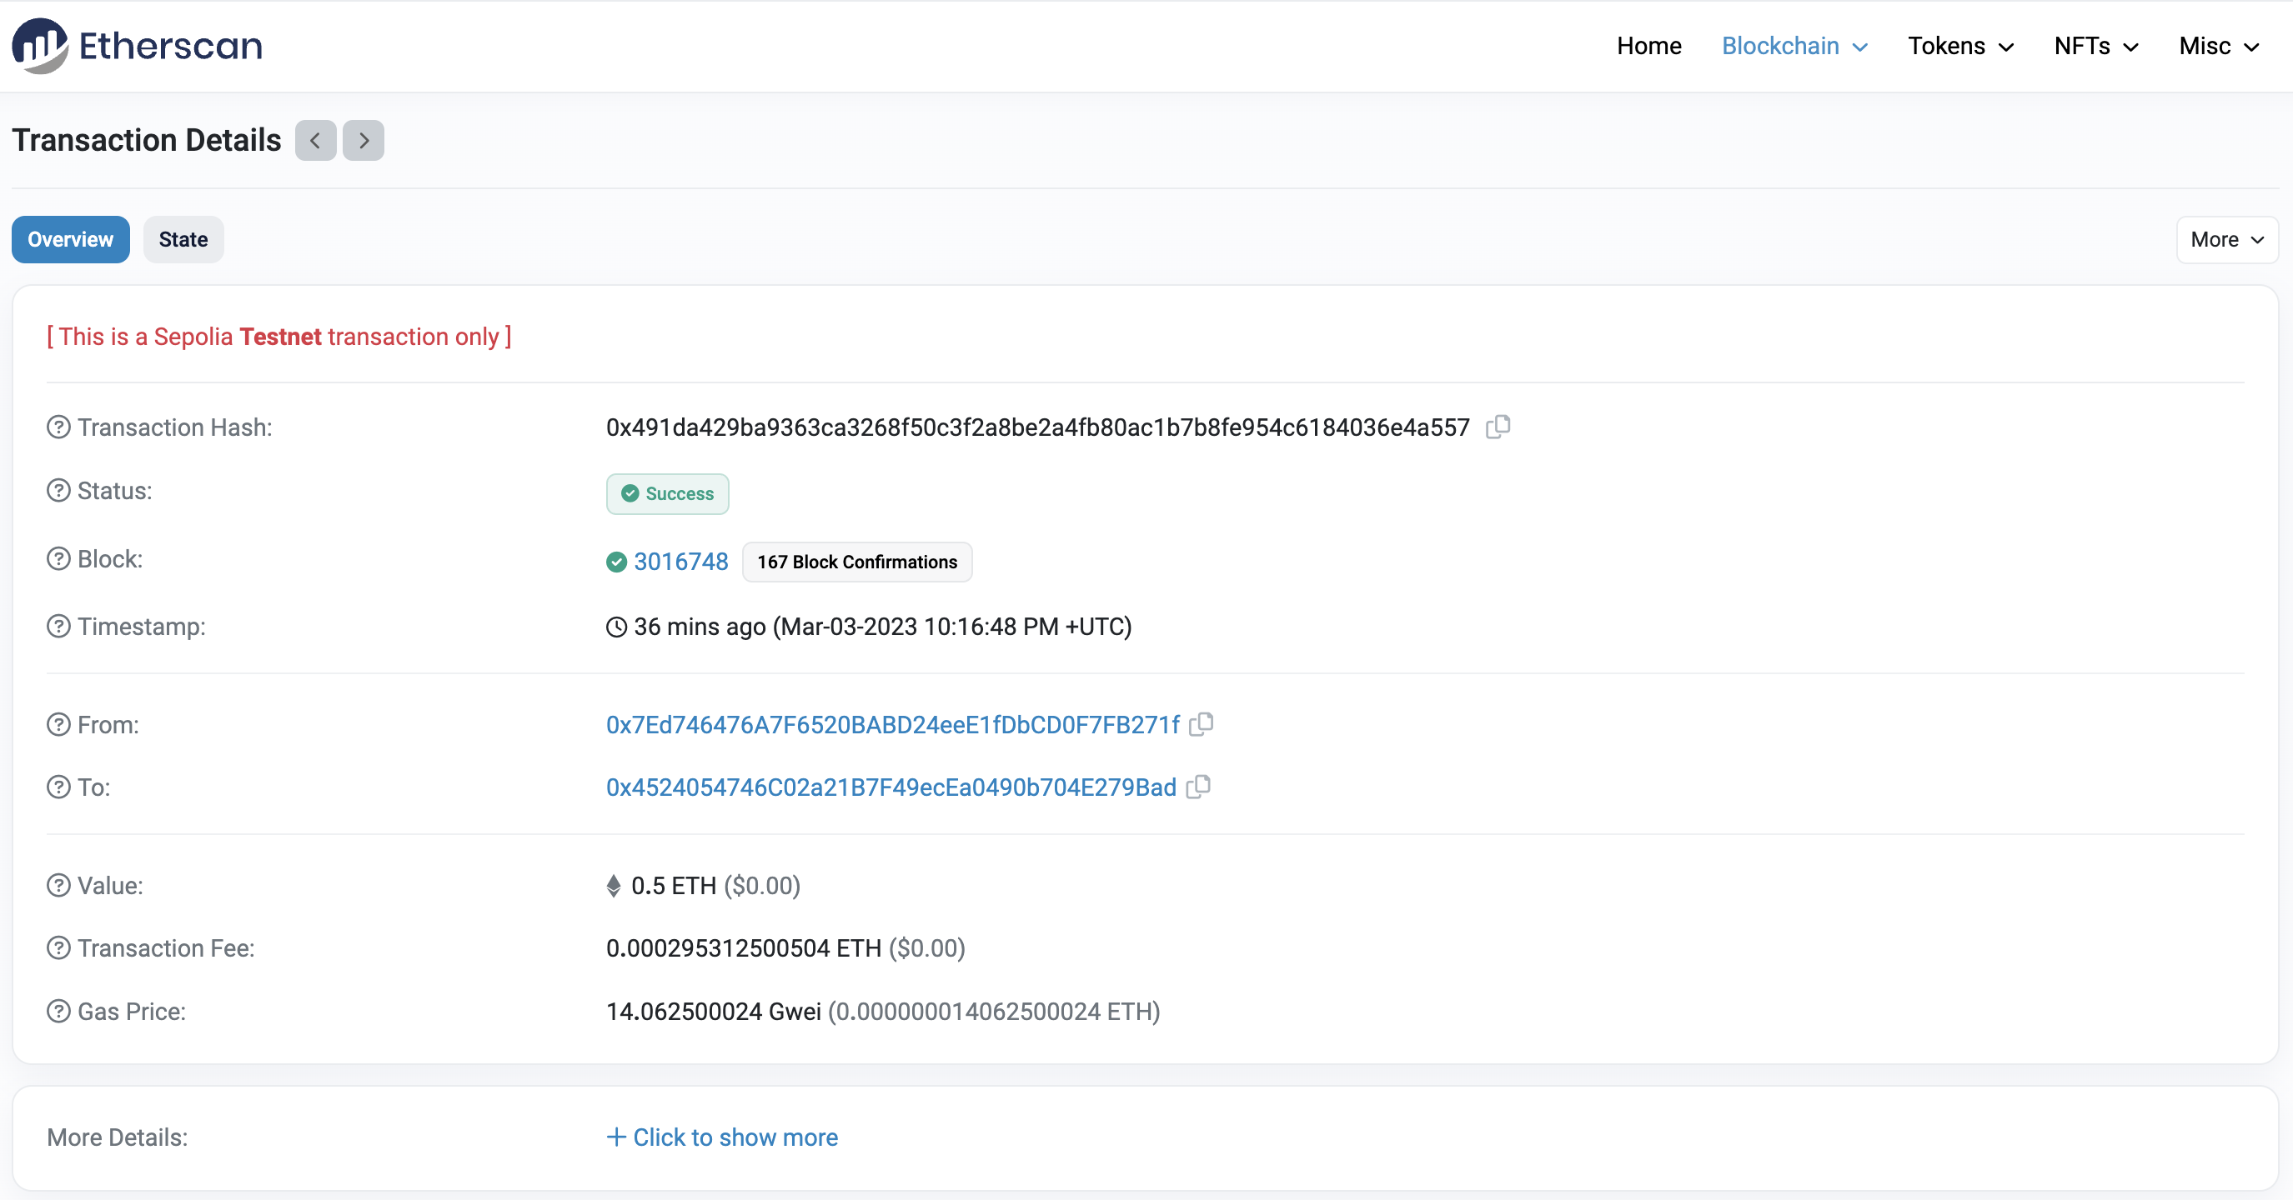Click the Ethereum icon next to 0.5 ETH
The image size is (2293, 1200).
[612, 885]
